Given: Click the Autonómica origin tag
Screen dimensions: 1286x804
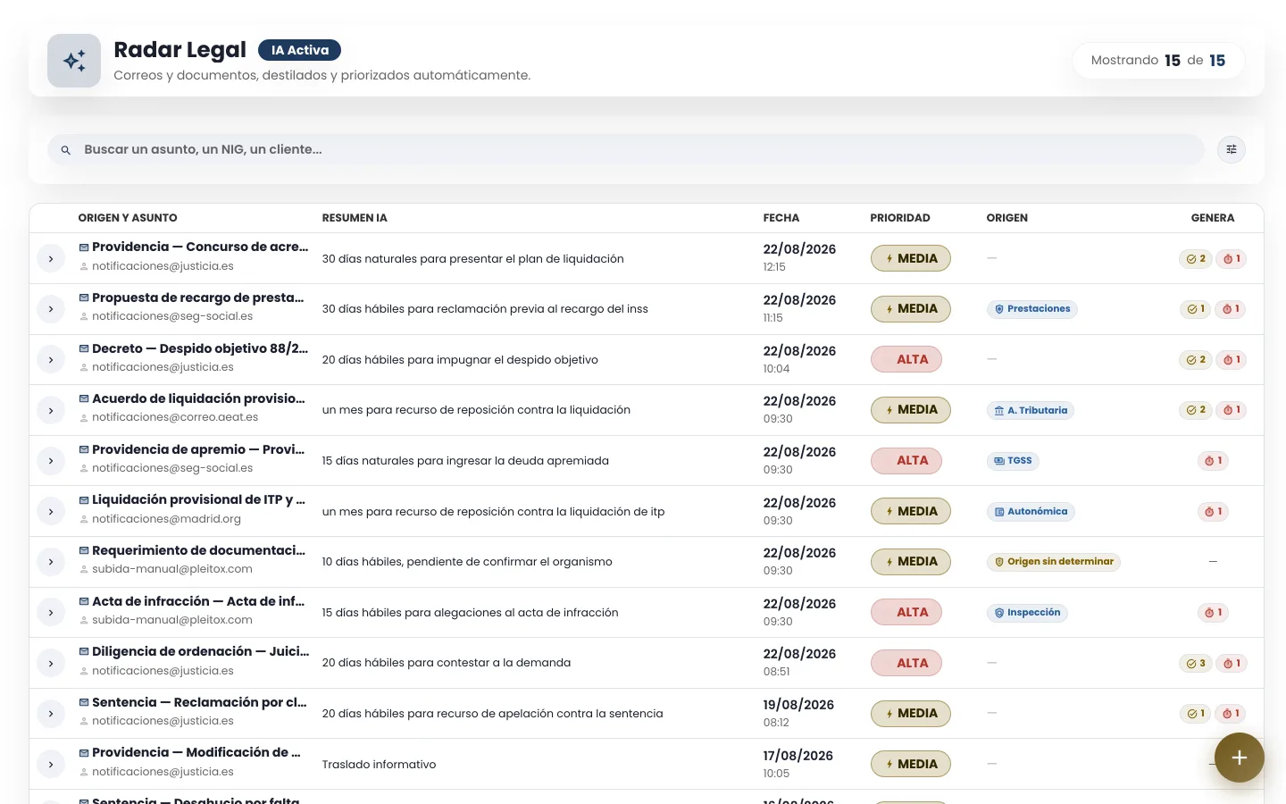Looking at the screenshot, I should click(1031, 512).
